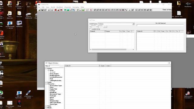Open the Edit menu
Image resolution: width=194 pixels, height=109 pixels.
point(43,7)
